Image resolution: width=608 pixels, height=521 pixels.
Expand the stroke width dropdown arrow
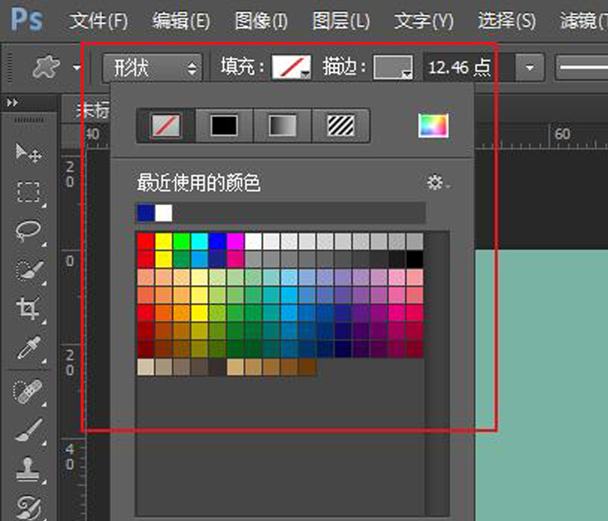pyautogui.click(x=530, y=67)
